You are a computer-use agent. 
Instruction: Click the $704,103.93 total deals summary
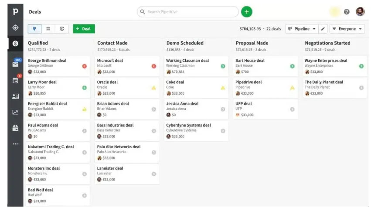pos(260,29)
